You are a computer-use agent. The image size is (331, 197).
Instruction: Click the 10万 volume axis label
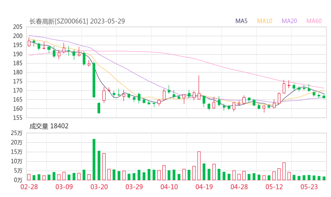point(17,161)
